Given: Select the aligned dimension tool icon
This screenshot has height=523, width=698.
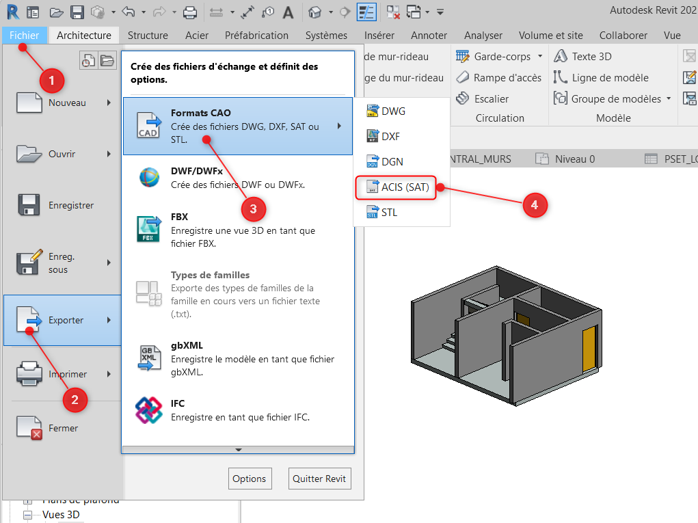Looking at the screenshot, I should pyautogui.click(x=247, y=12).
